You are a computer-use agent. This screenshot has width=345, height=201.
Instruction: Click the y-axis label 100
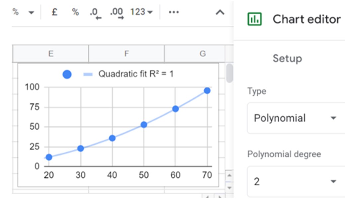(x=32, y=87)
